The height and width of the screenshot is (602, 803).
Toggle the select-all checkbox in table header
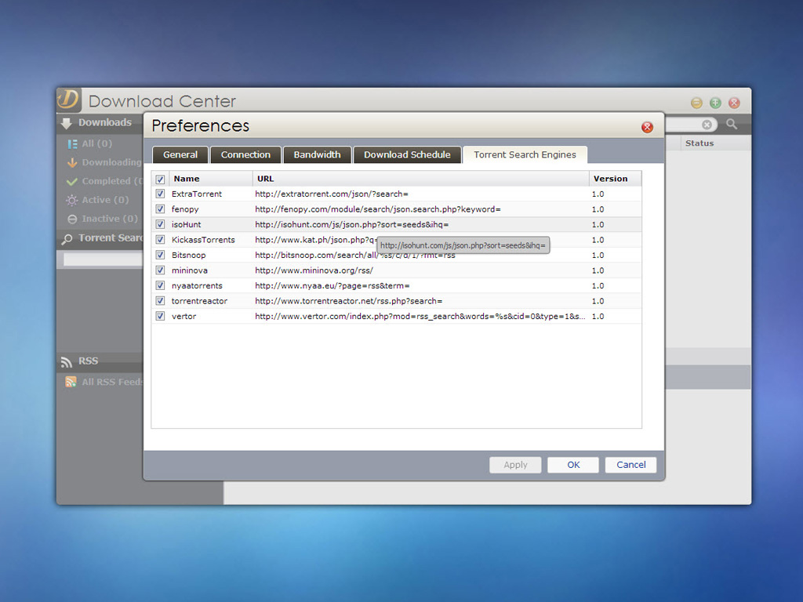pyautogui.click(x=160, y=180)
